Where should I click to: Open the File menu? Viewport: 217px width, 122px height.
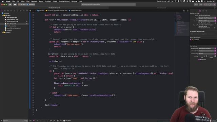tap(13, 1)
